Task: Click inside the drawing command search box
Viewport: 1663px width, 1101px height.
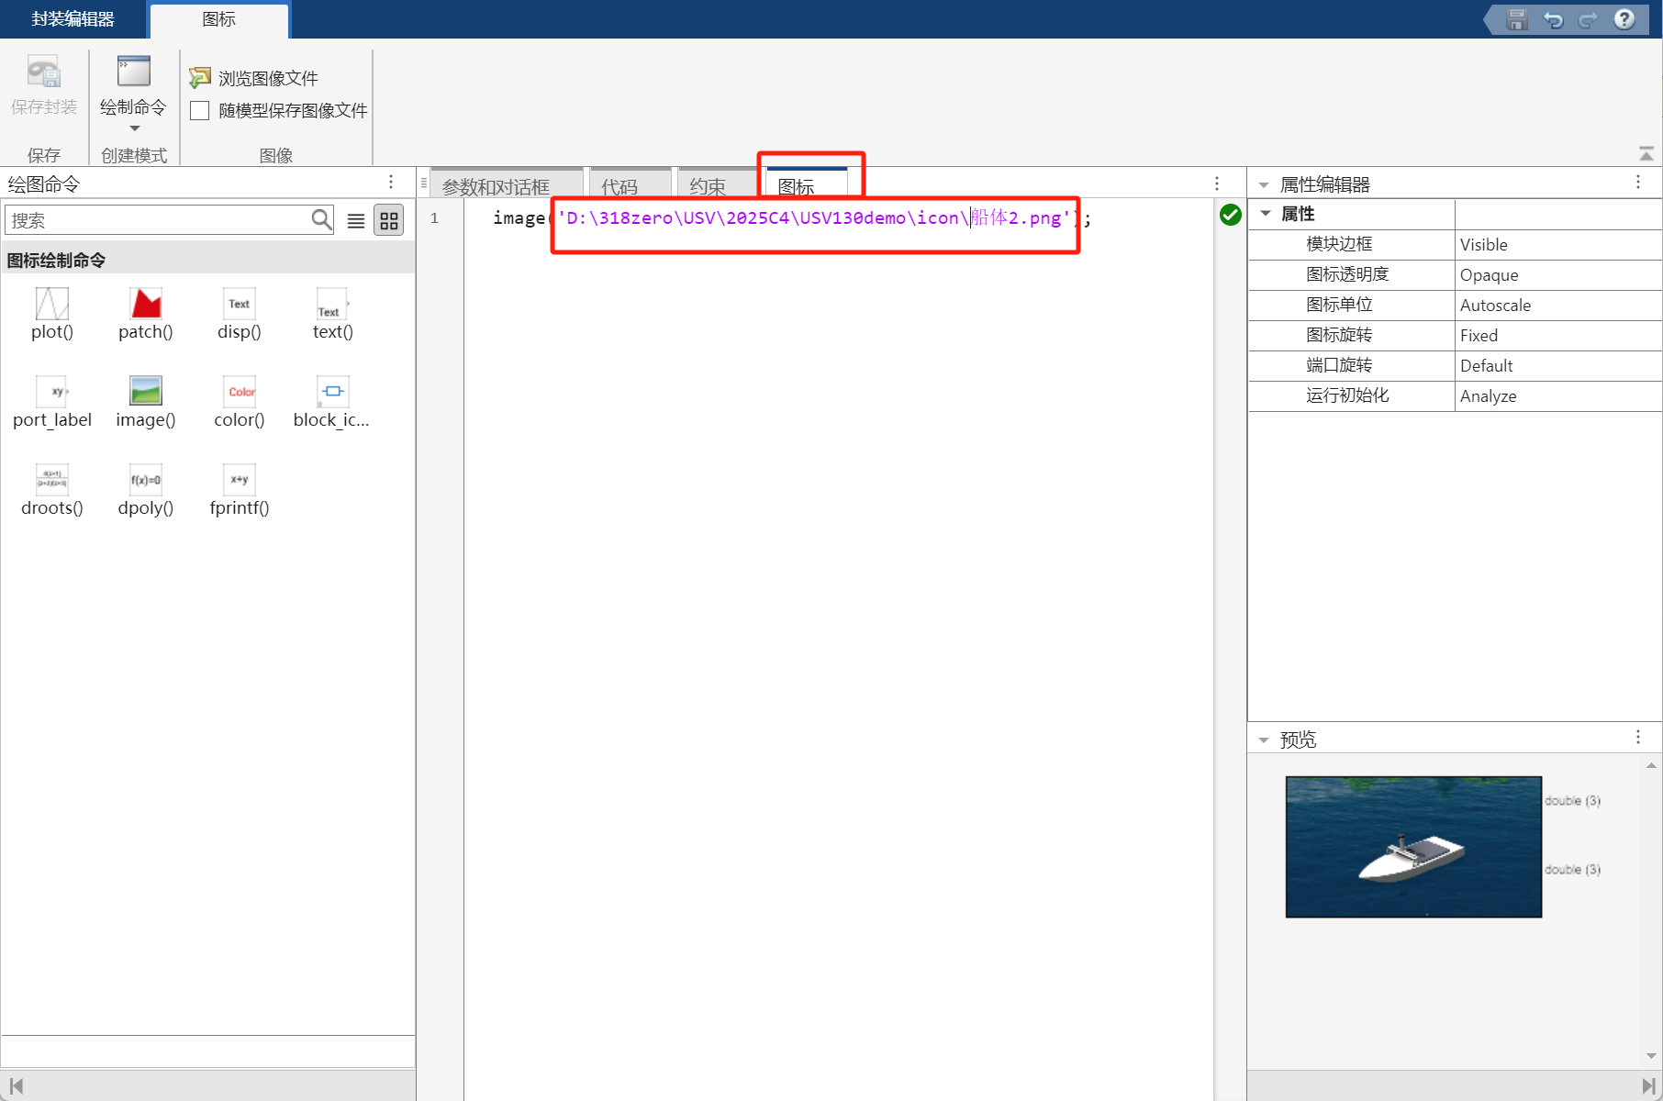Action: click(x=156, y=220)
